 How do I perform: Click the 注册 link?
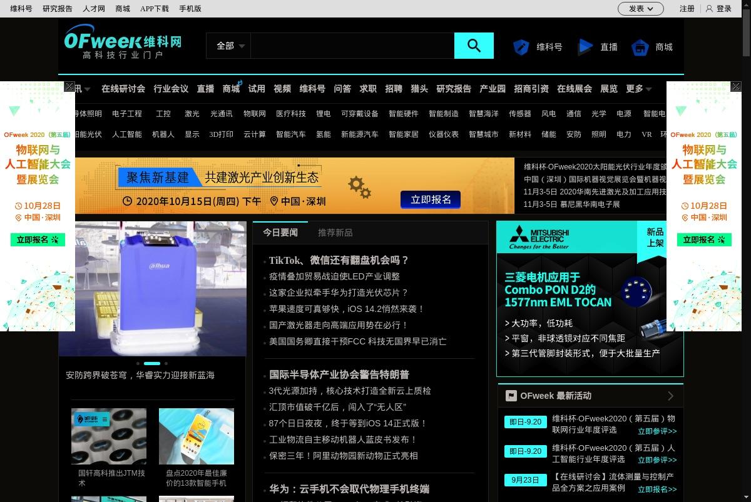(687, 9)
